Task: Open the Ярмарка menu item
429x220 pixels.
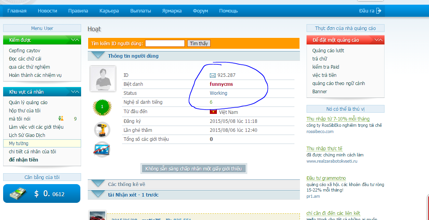Action: coord(172,11)
